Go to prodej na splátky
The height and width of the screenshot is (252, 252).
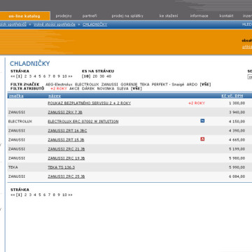click(127, 16)
